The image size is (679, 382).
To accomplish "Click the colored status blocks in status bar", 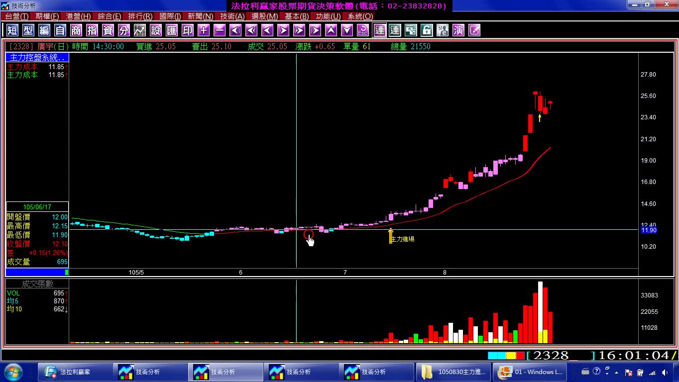I will click(x=506, y=356).
